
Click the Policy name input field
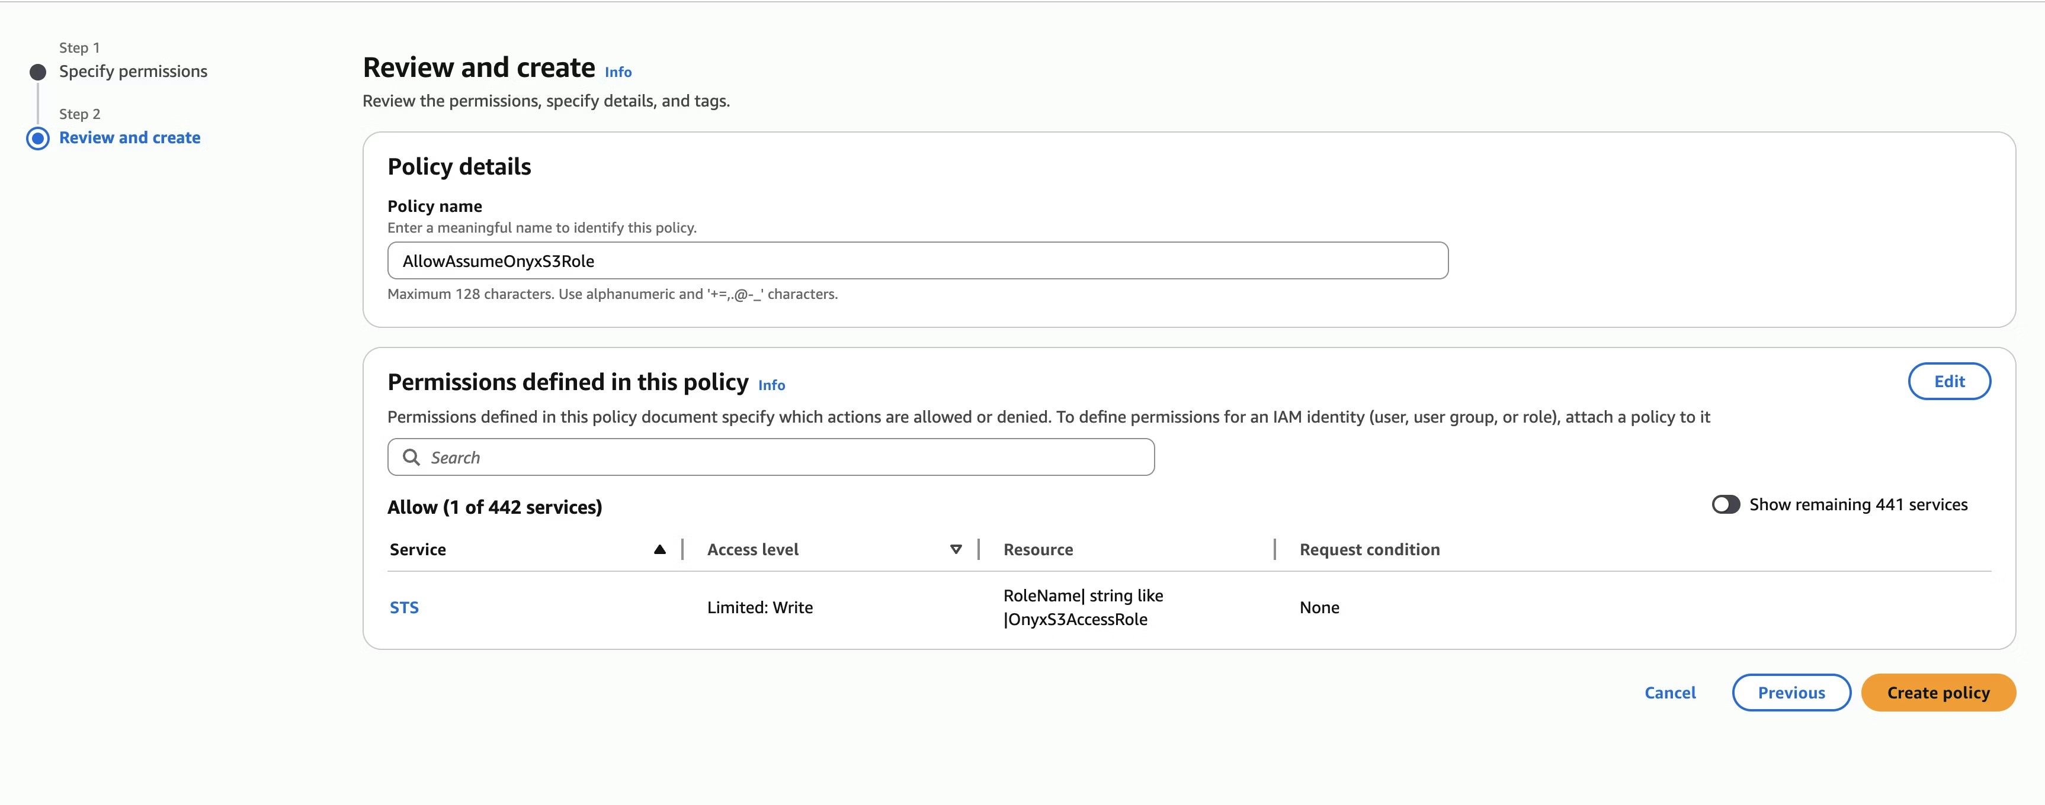(917, 261)
